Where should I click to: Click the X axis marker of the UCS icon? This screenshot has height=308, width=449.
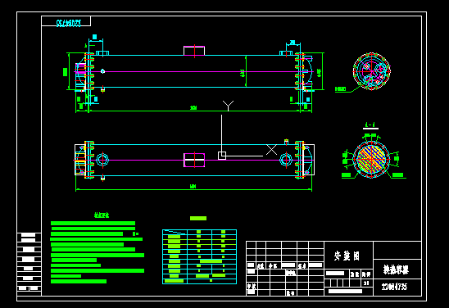tap(271, 150)
